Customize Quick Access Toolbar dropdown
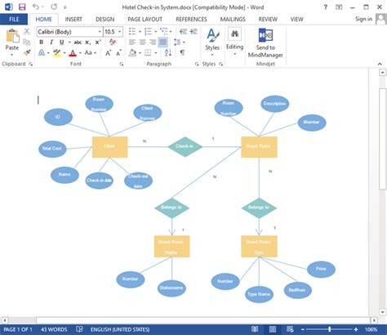 tap(64, 7)
